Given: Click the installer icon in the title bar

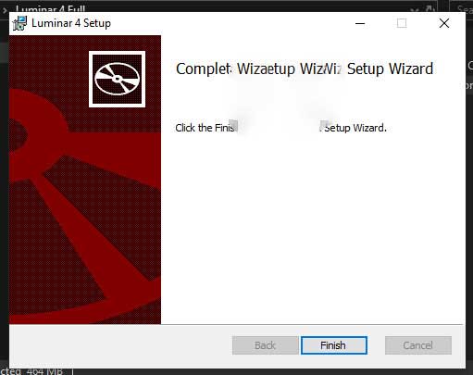Looking at the screenshot, I should pyautogui.click(x=19, y=23).
